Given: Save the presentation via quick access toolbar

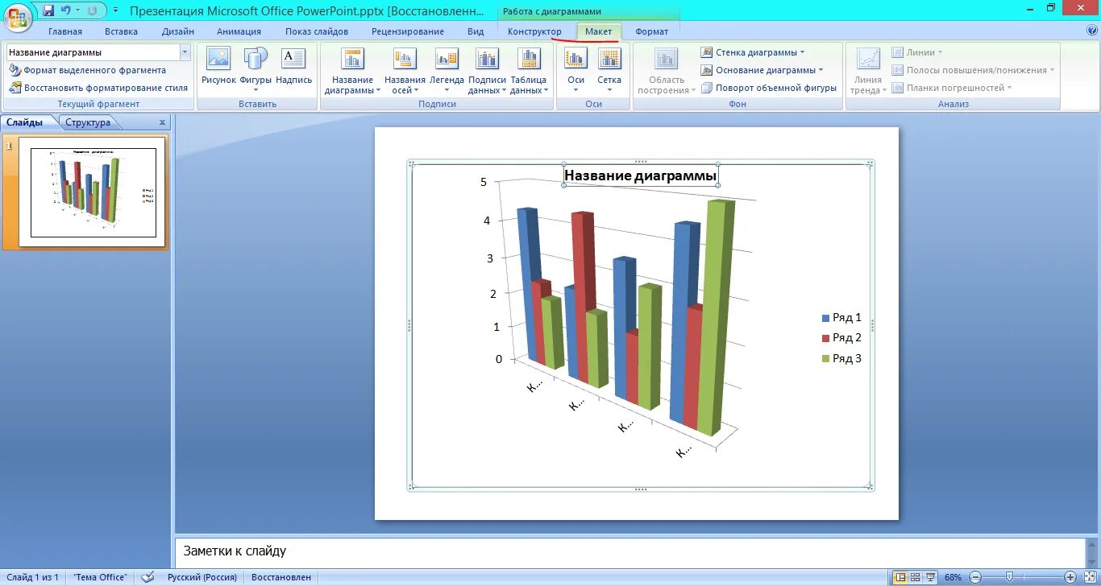Looking at the screenshot, I should click(49, 10).
